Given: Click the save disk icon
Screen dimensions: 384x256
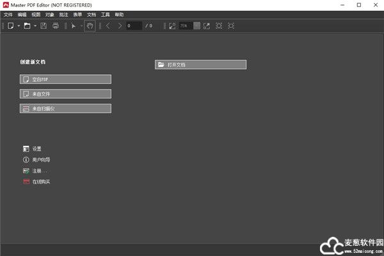Looking at the screenshot, I should pos(44,26).
